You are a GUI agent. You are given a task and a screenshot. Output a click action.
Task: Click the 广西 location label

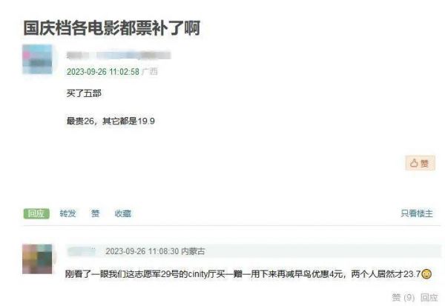(x=150, y=72)
